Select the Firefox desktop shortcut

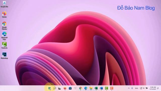pyautogui.click(x=4, y=14)
